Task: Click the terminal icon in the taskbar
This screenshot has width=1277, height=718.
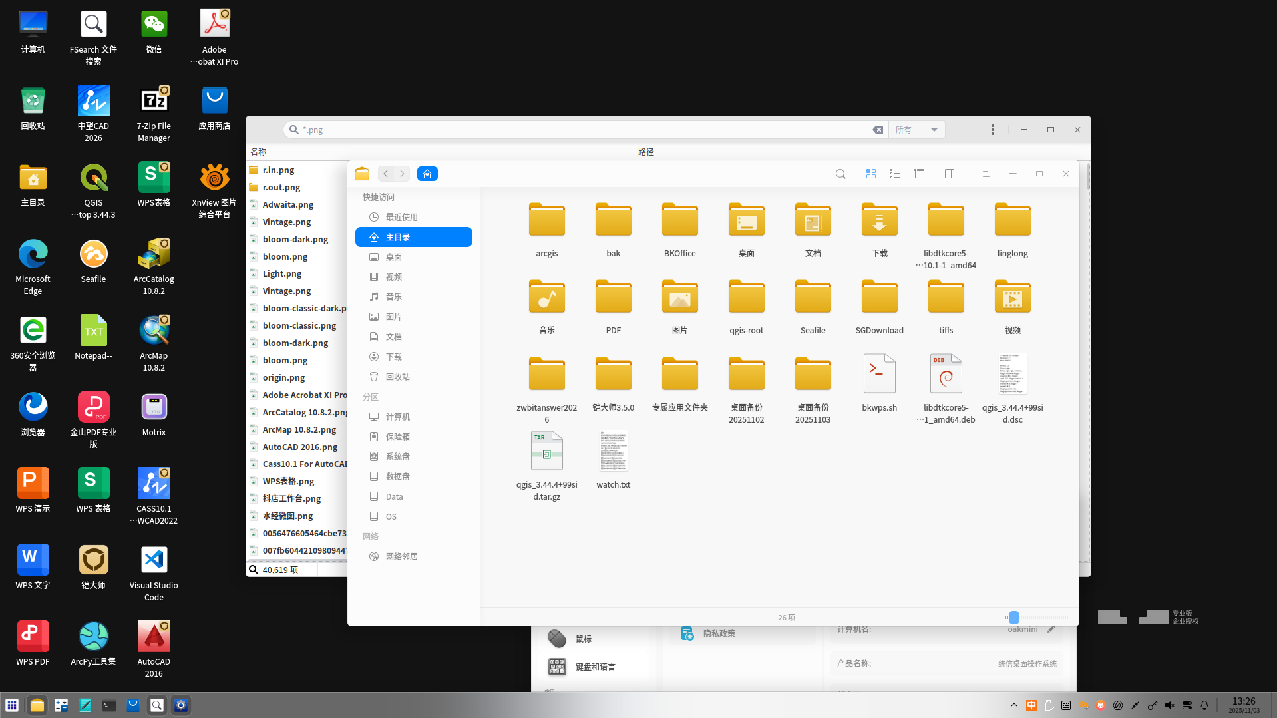Action: pyautogui.click(x=108, y=705)
